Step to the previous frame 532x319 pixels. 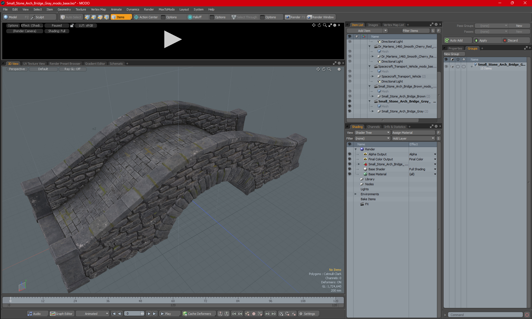click(x=120, y=314)
